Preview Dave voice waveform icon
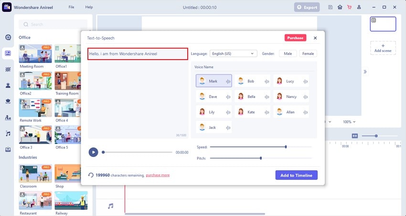 [x=228, y=97]
